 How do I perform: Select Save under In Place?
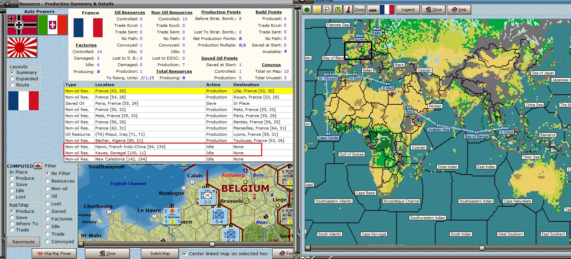coord(12,185)
